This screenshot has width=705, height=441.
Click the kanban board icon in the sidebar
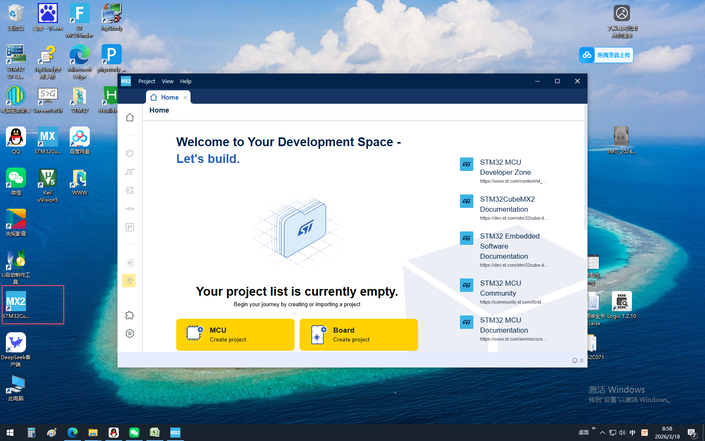(130, 227)
